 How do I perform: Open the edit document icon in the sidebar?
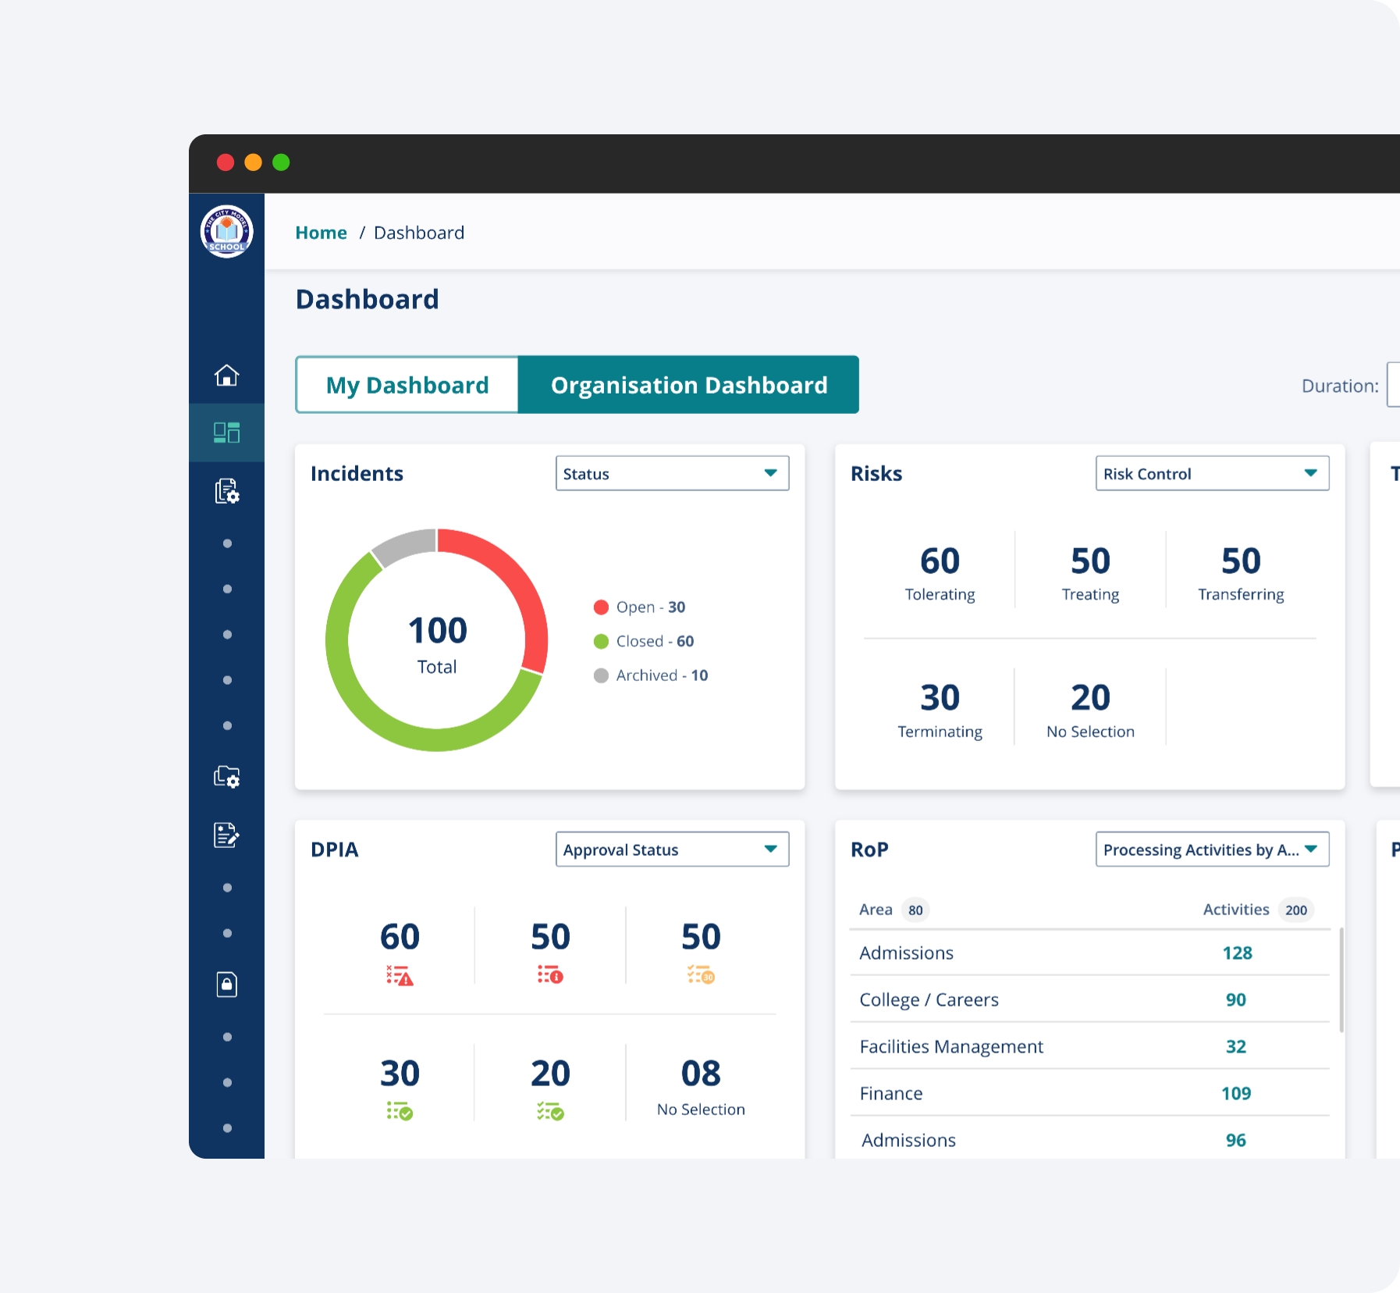point(226,835)
